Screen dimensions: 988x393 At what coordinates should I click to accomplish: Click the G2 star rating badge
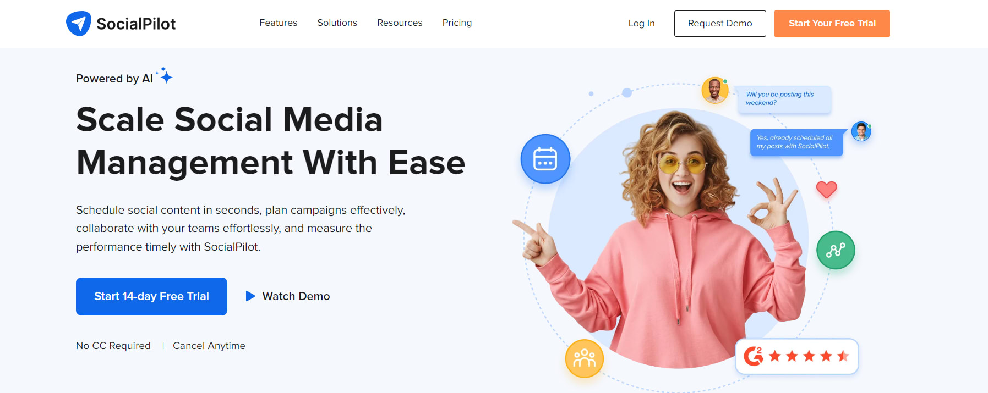tap(796, 356)
